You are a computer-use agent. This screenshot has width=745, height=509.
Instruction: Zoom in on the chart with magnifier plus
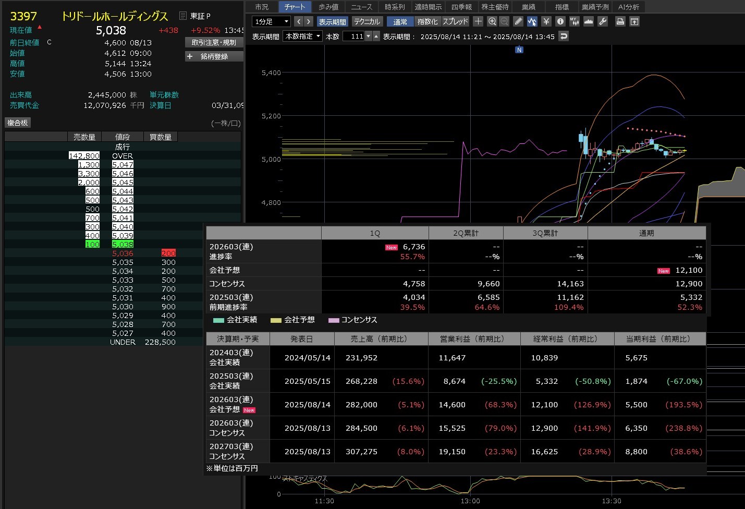492,21
